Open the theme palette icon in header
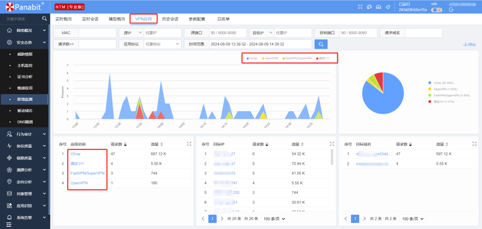Screen dimensions: 482x229 (x=370, y=7)
